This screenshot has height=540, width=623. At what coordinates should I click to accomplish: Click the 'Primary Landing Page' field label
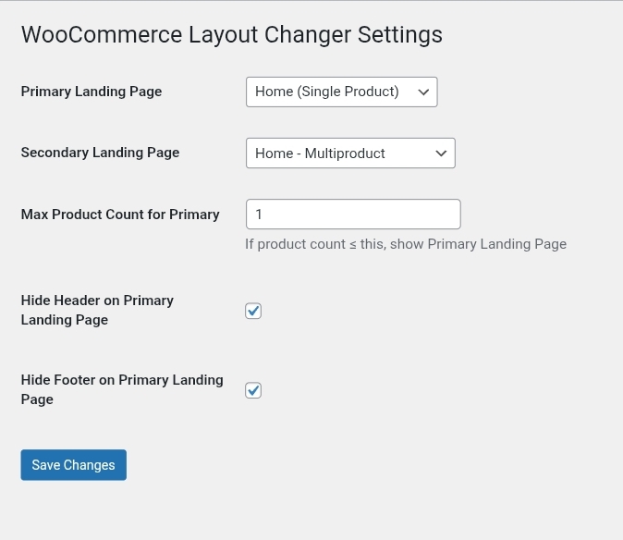point(92,92)
